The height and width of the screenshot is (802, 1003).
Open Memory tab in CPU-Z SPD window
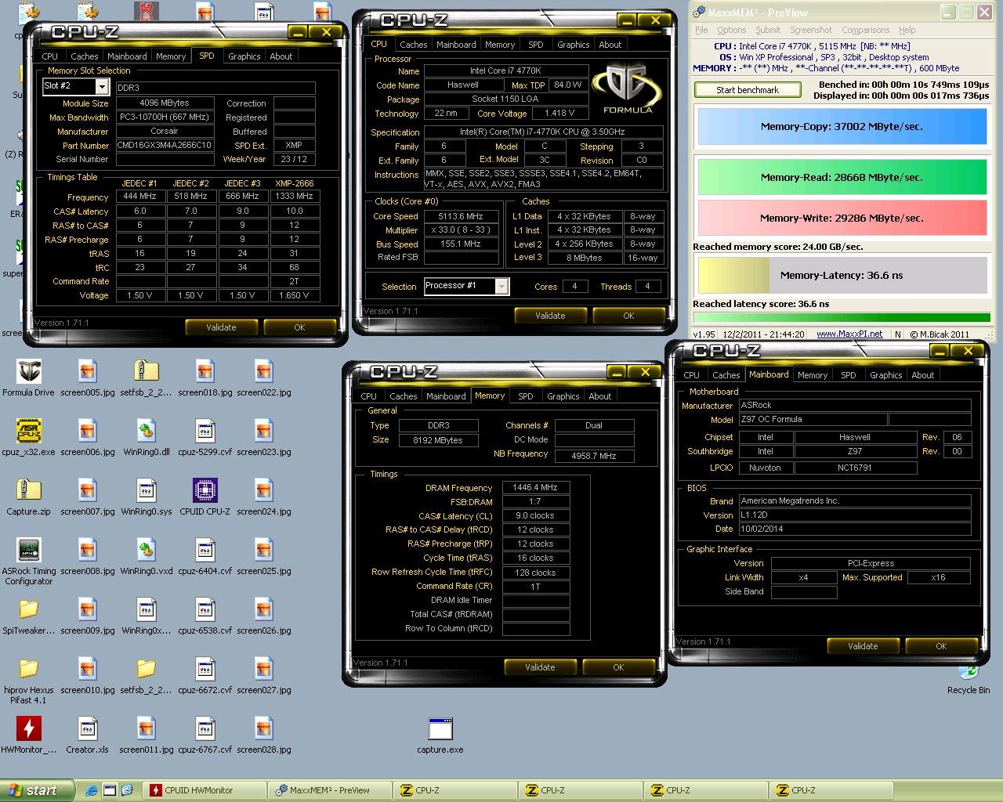171,56
